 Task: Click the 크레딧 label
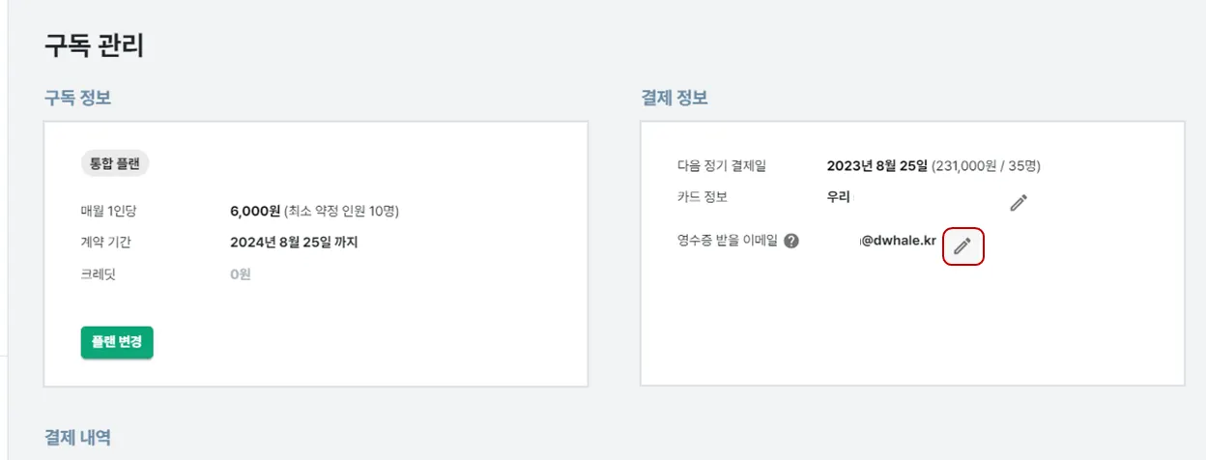point(99,274)
